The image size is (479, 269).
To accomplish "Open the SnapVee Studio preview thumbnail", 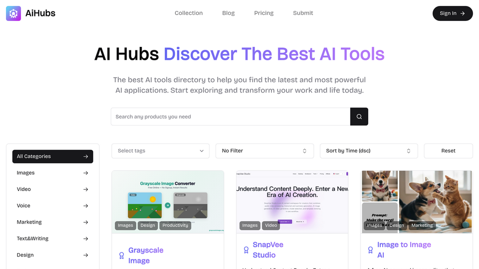I will point(292,202).
